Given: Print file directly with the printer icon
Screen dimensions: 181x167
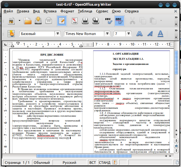Looking at the screenshot, I should click(x=85, y=21).
